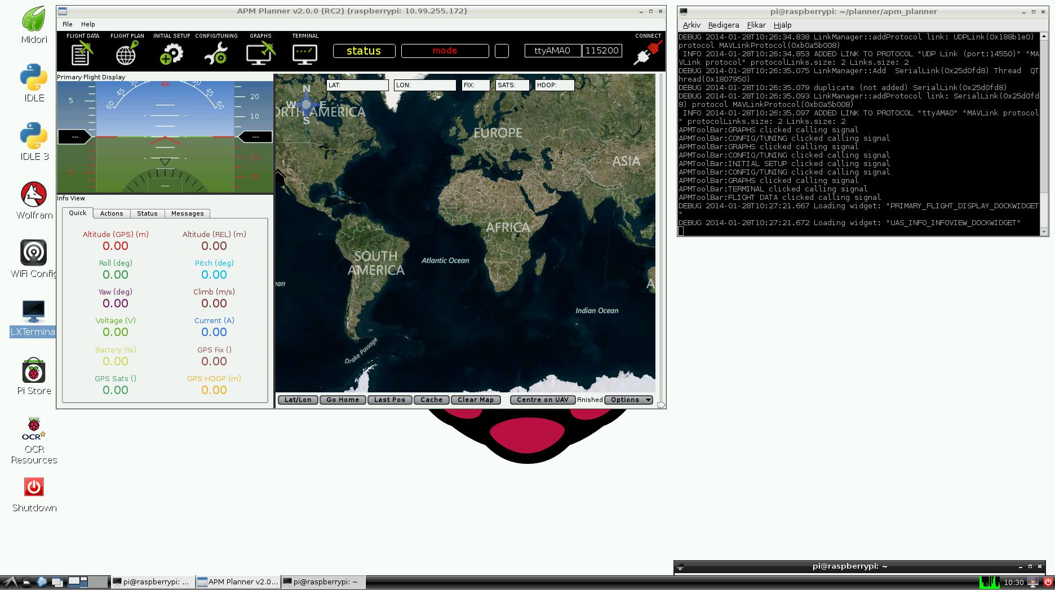Screen dimensions: 1055x590
Task: Open IDLE 3 desktop icon
Action: click(x=34, y=136)
